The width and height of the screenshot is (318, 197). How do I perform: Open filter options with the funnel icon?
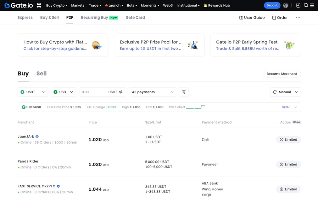(184, 92)
